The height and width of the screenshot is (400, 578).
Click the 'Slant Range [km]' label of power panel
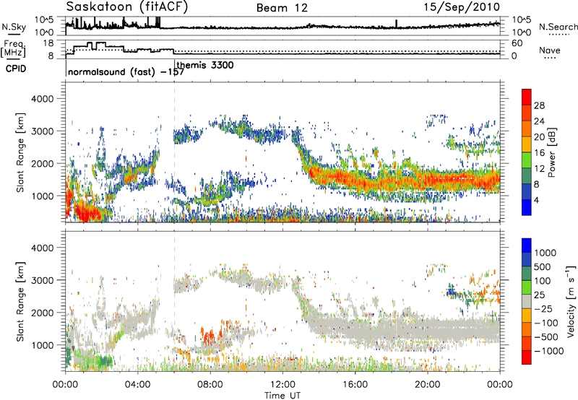pos(20,152)
